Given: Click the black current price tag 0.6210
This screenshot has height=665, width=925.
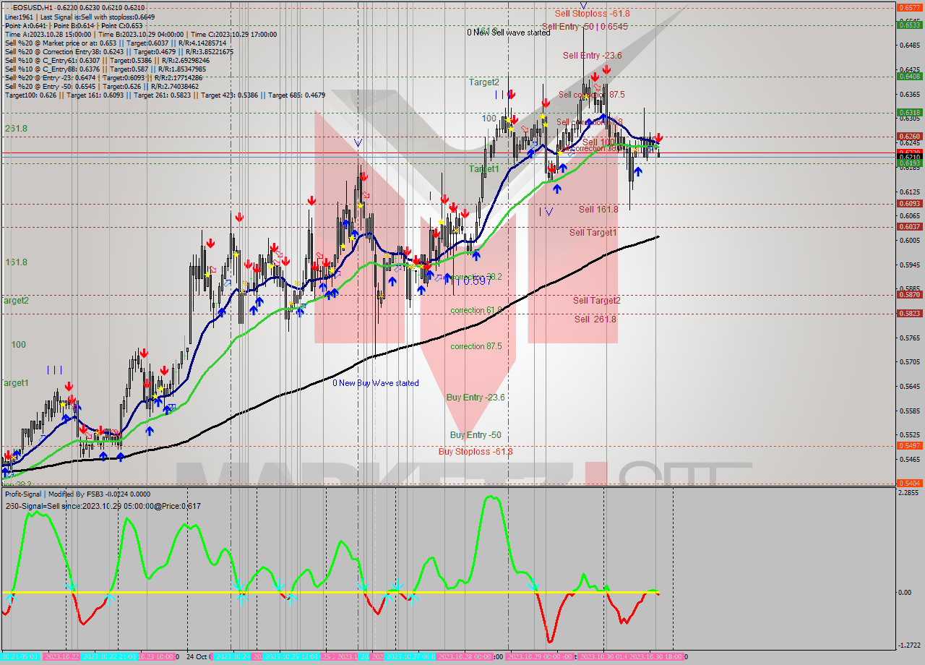Looking at the screenshot, I should click(908, 157).
